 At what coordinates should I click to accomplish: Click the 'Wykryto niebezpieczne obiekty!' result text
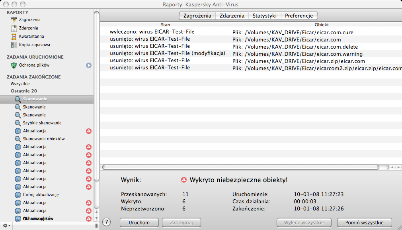tap(238, 180)
